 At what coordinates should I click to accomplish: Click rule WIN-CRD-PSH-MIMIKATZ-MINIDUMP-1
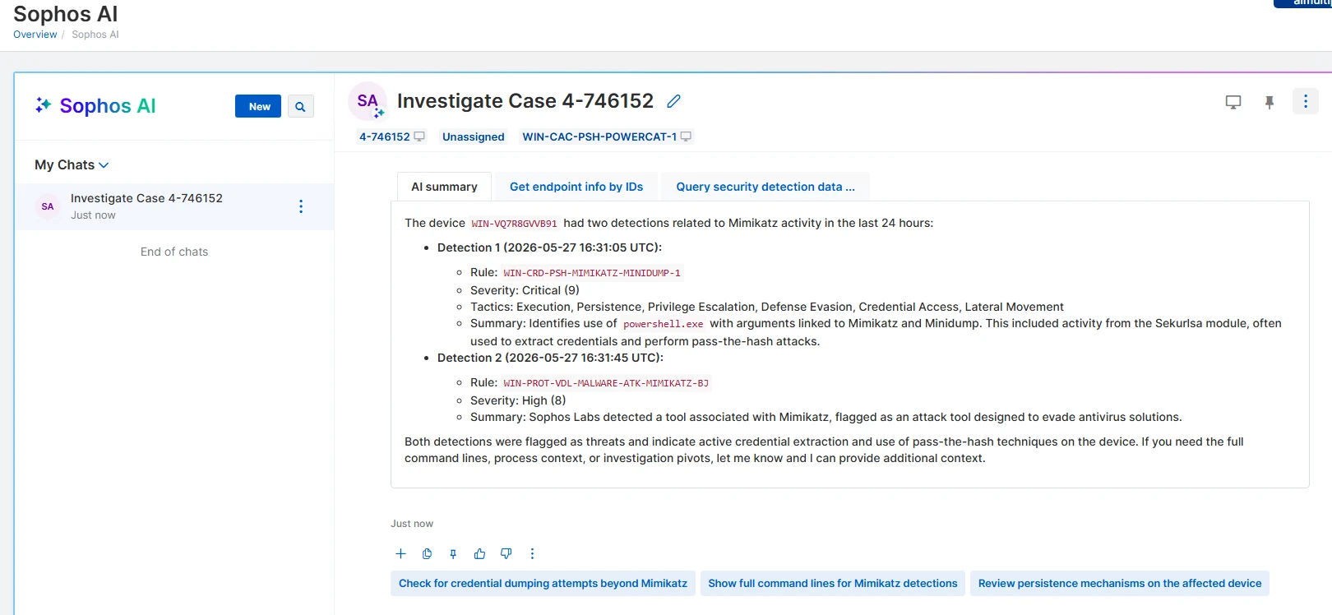592,273
